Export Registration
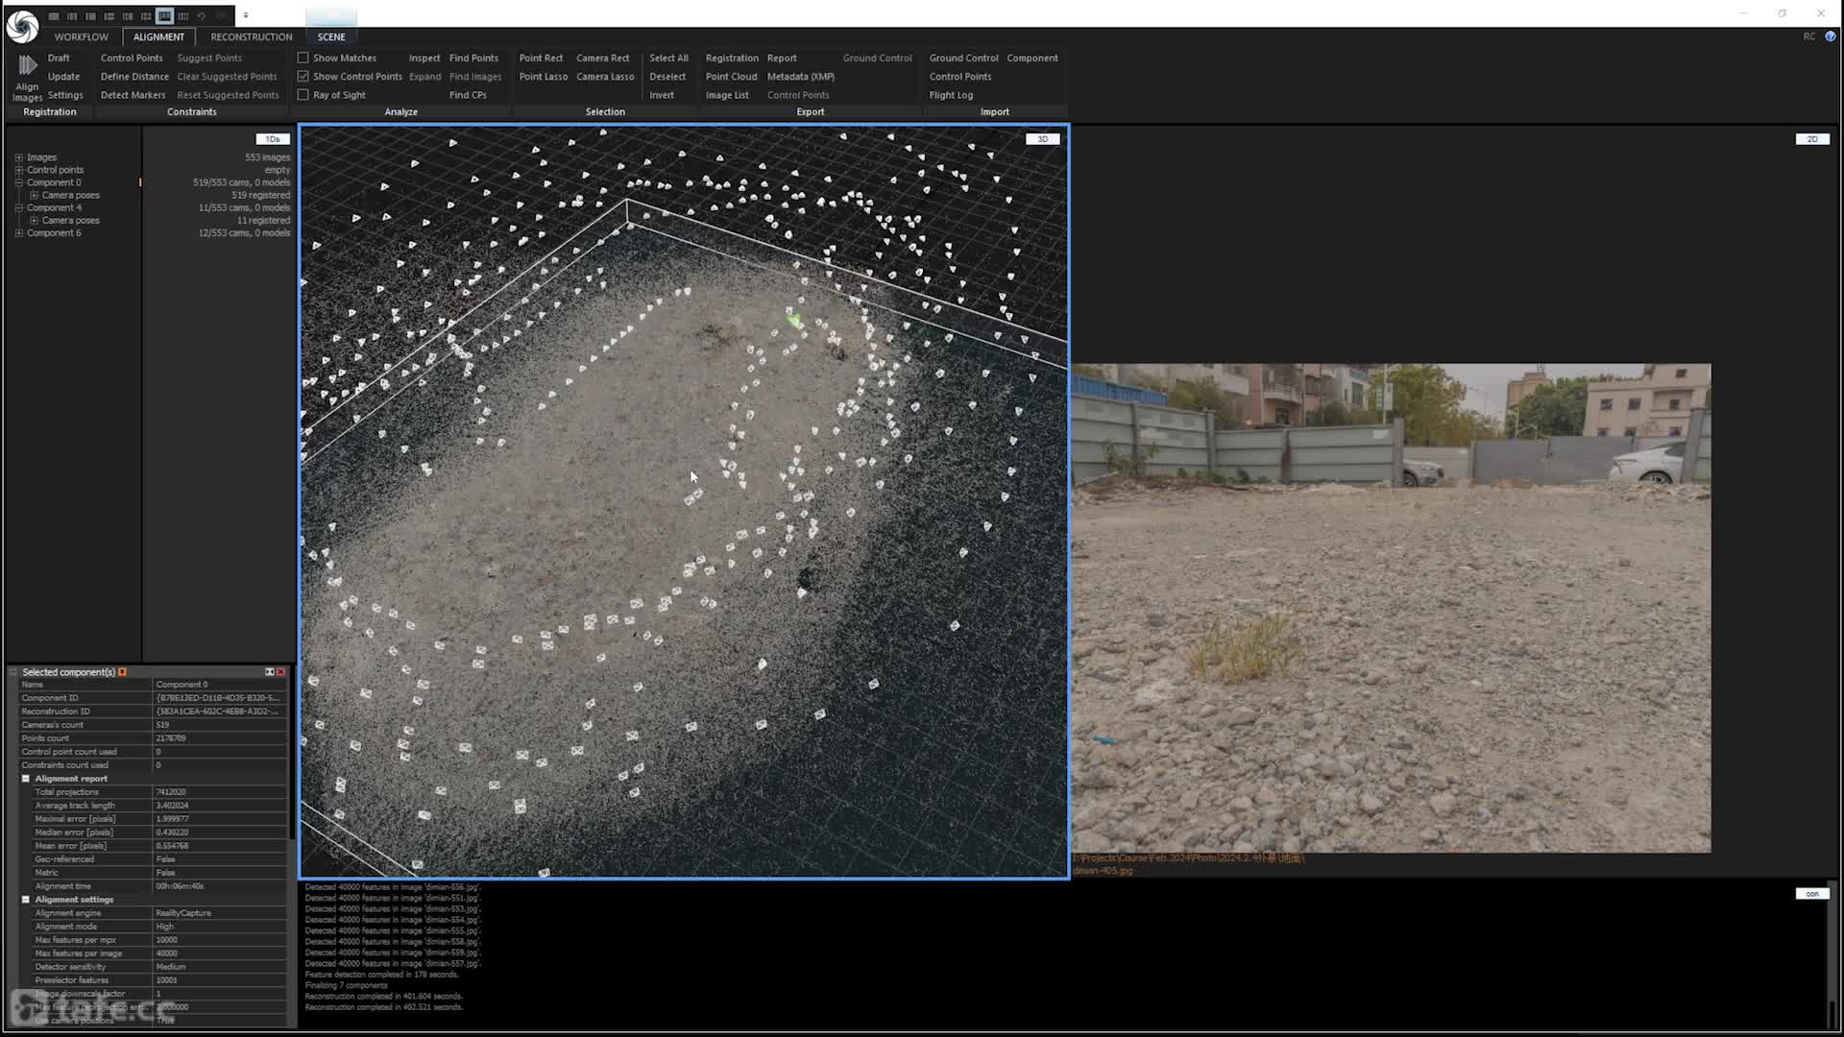The height and width of the screenshot is (1037, 1844). click(x=732, y=58)
